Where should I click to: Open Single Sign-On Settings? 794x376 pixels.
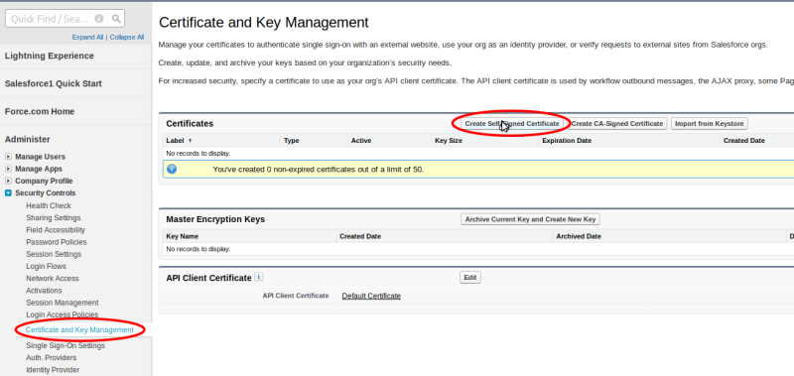click(x=66, y=345)
